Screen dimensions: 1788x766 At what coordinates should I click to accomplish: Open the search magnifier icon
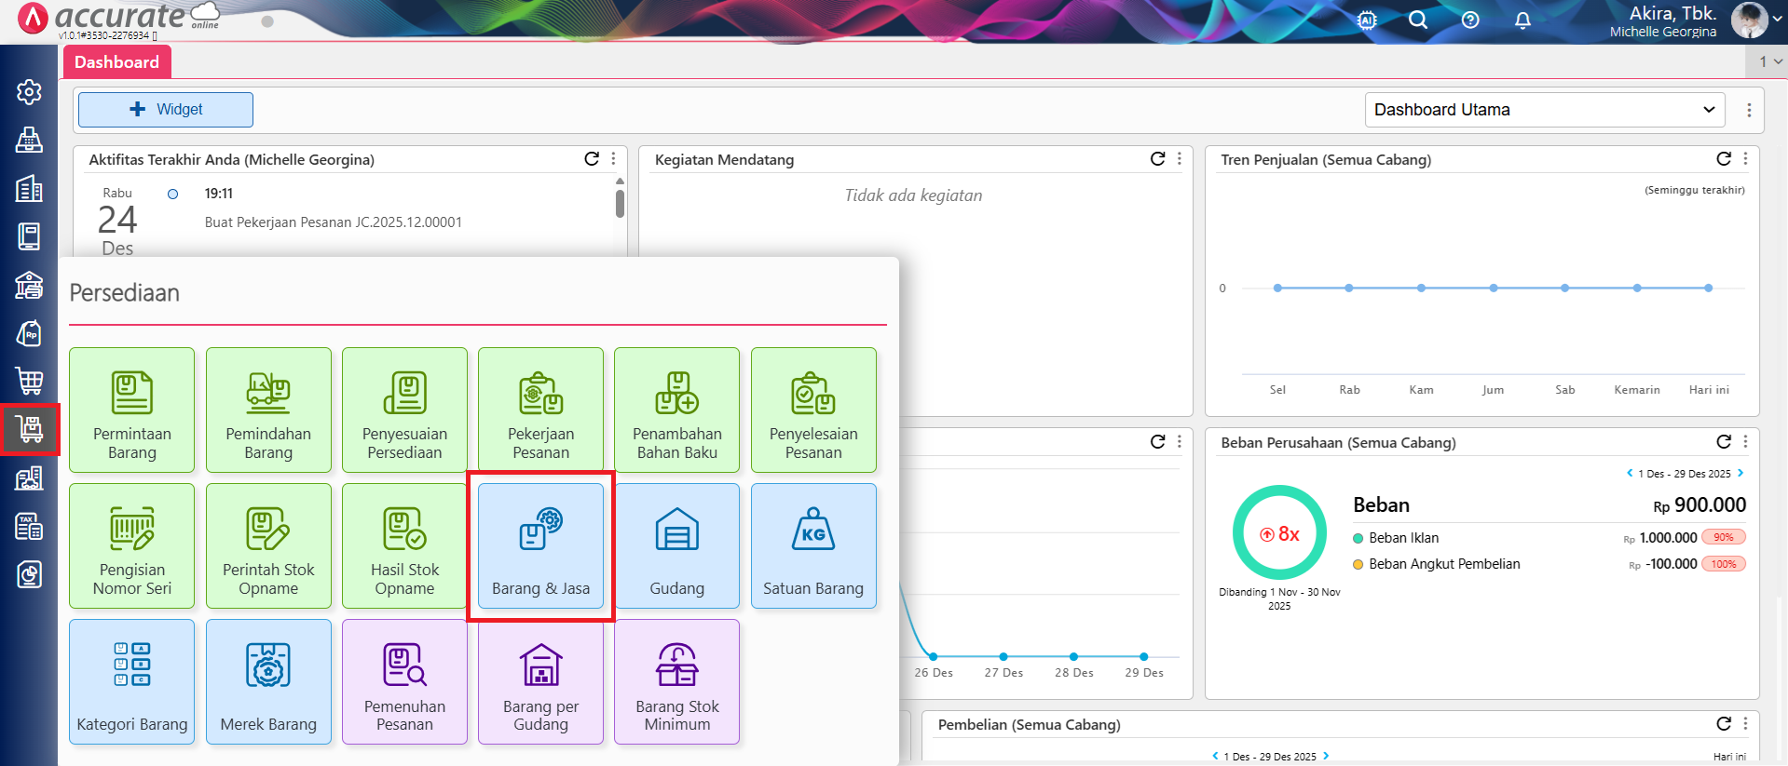tap(1417, 20)
